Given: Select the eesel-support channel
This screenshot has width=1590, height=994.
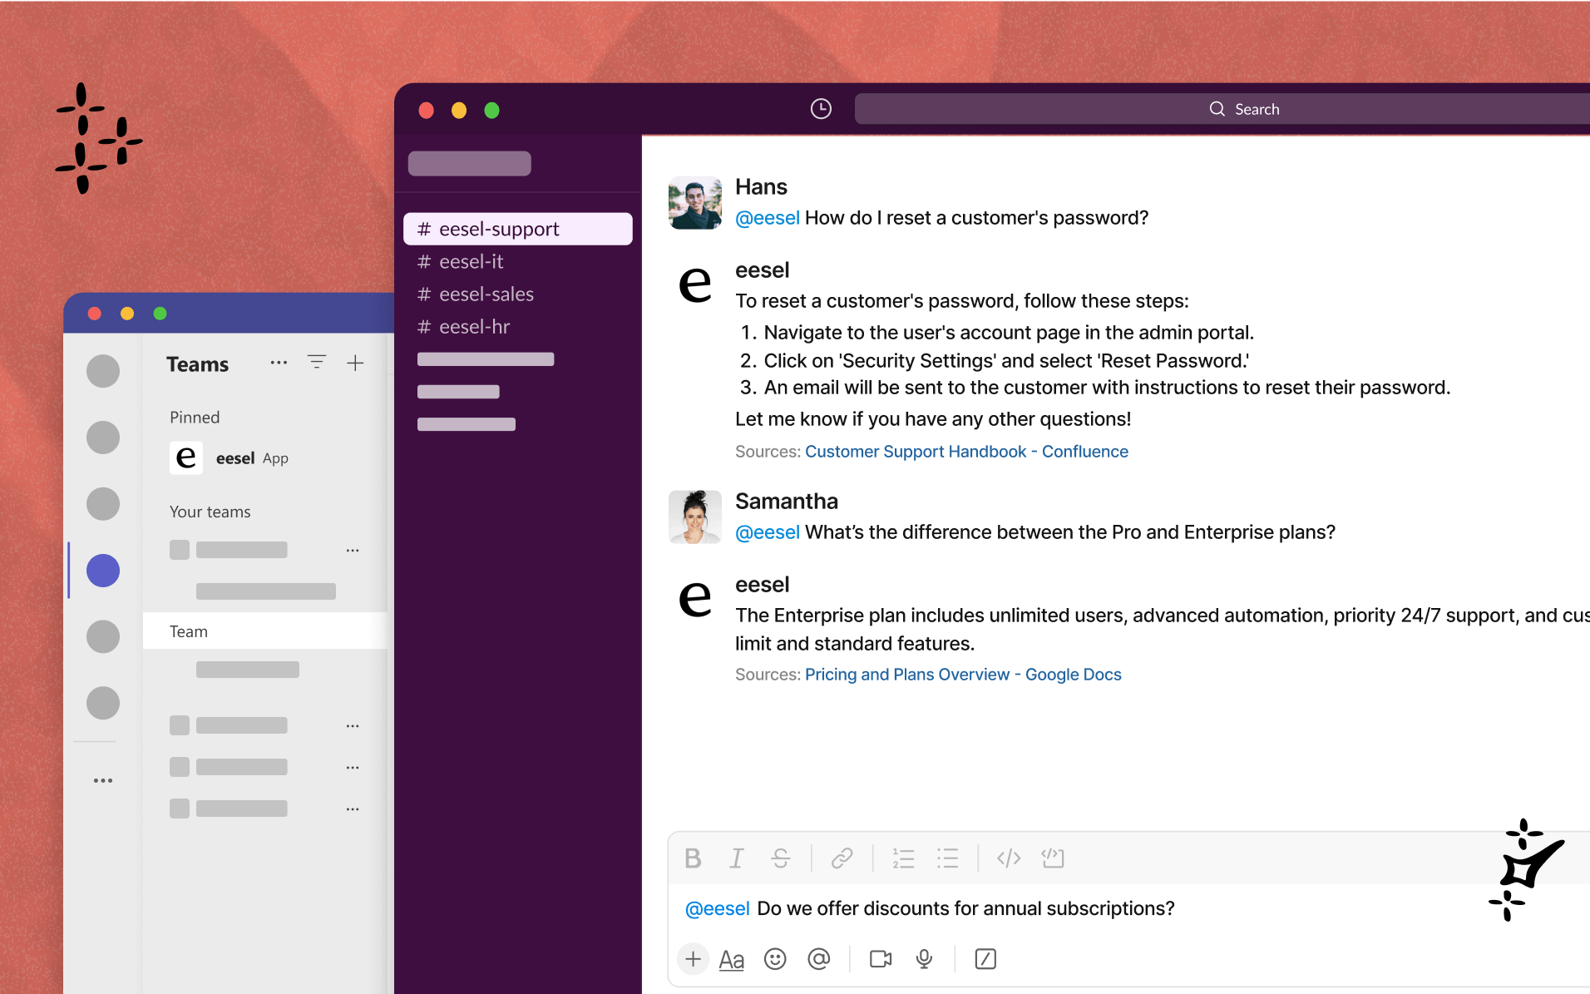Looking at the screenshot, I should pyautogui.click(x=518, y=229).
